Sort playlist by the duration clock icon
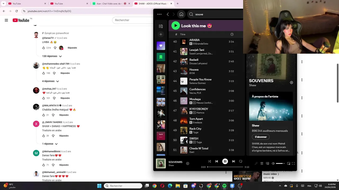339x190 pixels. (x=232, y=34)
